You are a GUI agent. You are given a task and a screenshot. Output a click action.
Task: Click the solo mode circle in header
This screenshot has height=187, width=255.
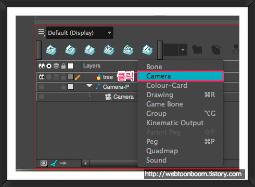(49, 66)
